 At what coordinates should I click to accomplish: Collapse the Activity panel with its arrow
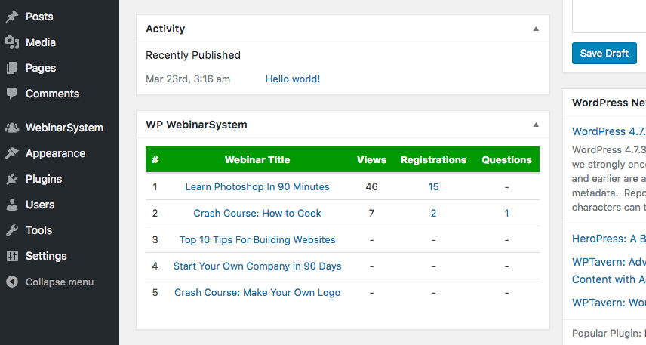point(536,29)
